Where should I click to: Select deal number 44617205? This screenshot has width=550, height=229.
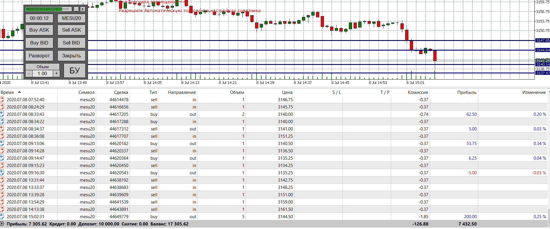click(x=119, y=114)
